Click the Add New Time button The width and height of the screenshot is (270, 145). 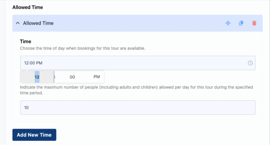tap(34, 135)
